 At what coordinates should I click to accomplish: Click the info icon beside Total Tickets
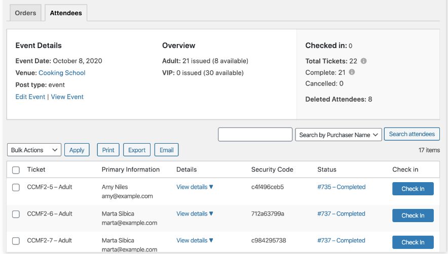[364, 61]
